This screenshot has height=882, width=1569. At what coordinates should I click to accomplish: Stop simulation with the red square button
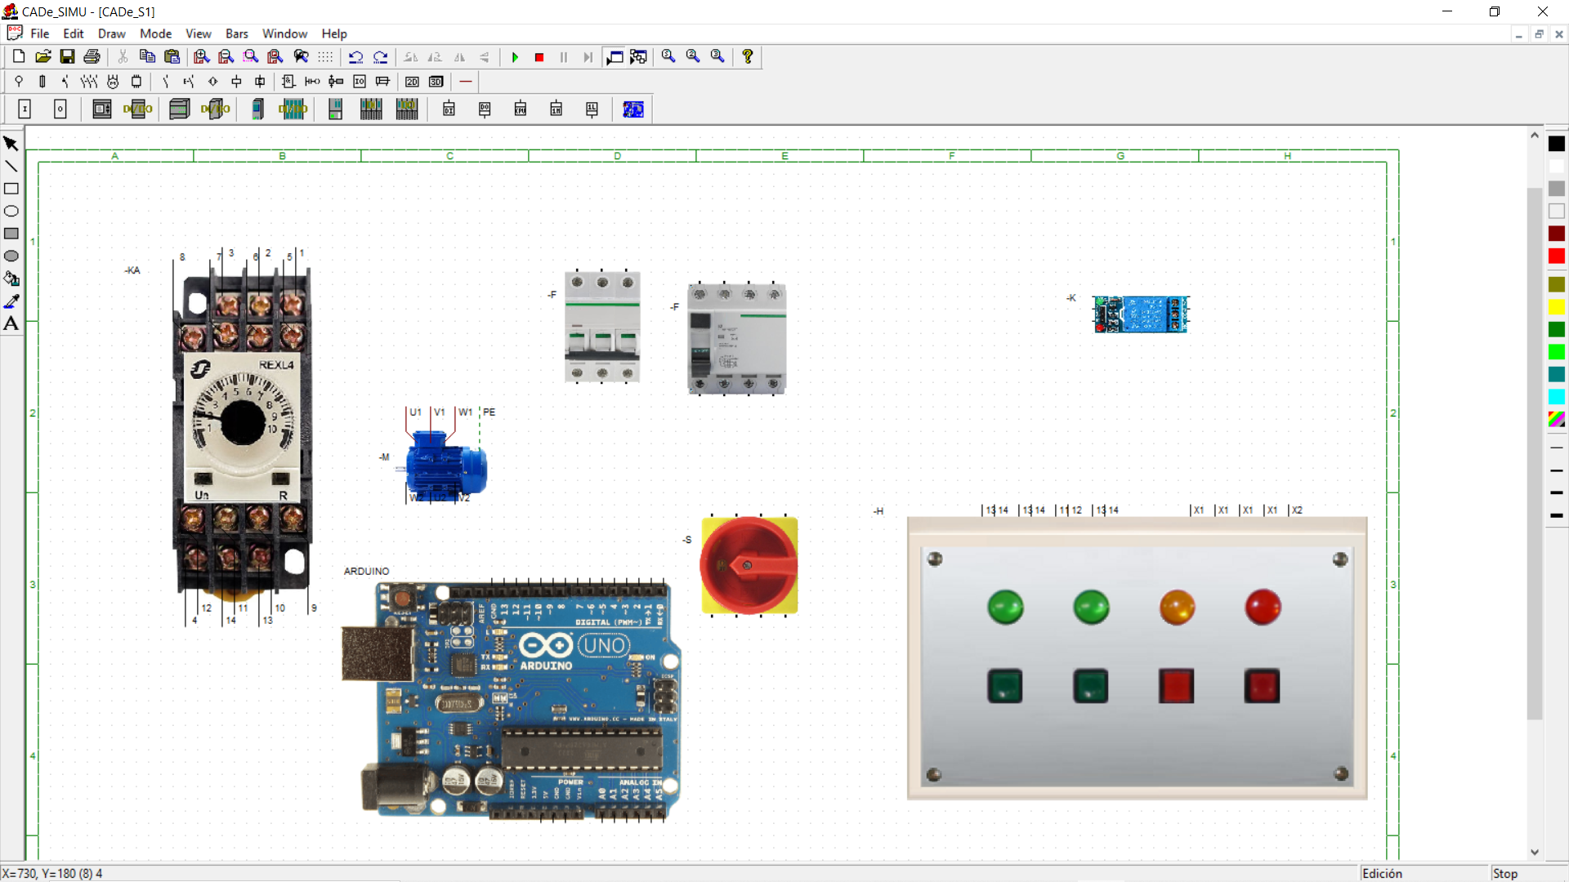[x=539, y=57]
